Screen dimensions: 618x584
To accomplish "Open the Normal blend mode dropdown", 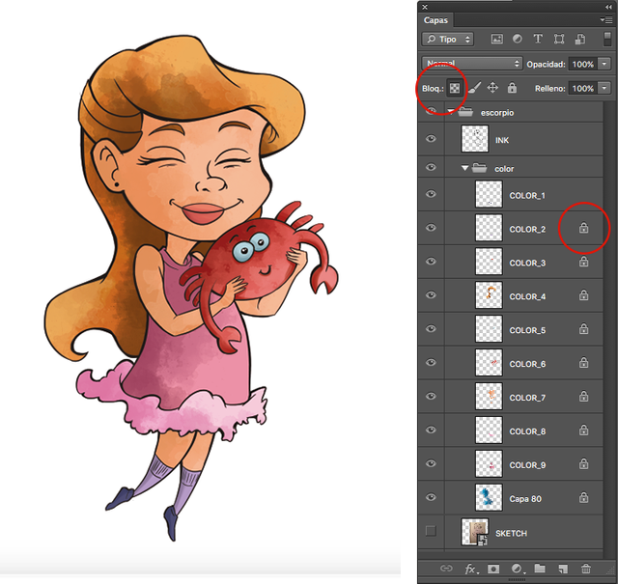I will point(470,64).
